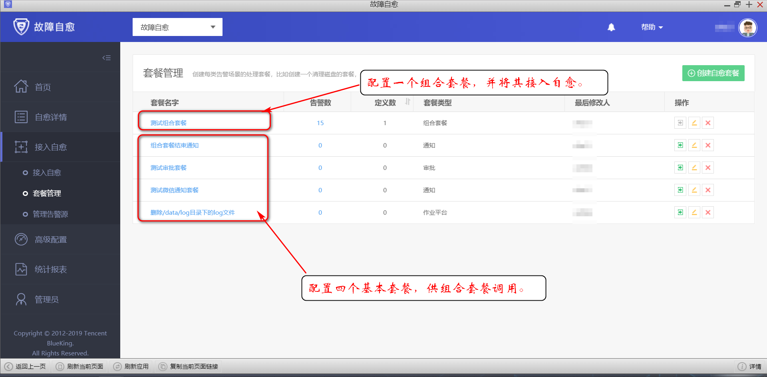Click the 复制当前页面链接 button
This screenshot has width=767, height=377.
coord(189,366)
